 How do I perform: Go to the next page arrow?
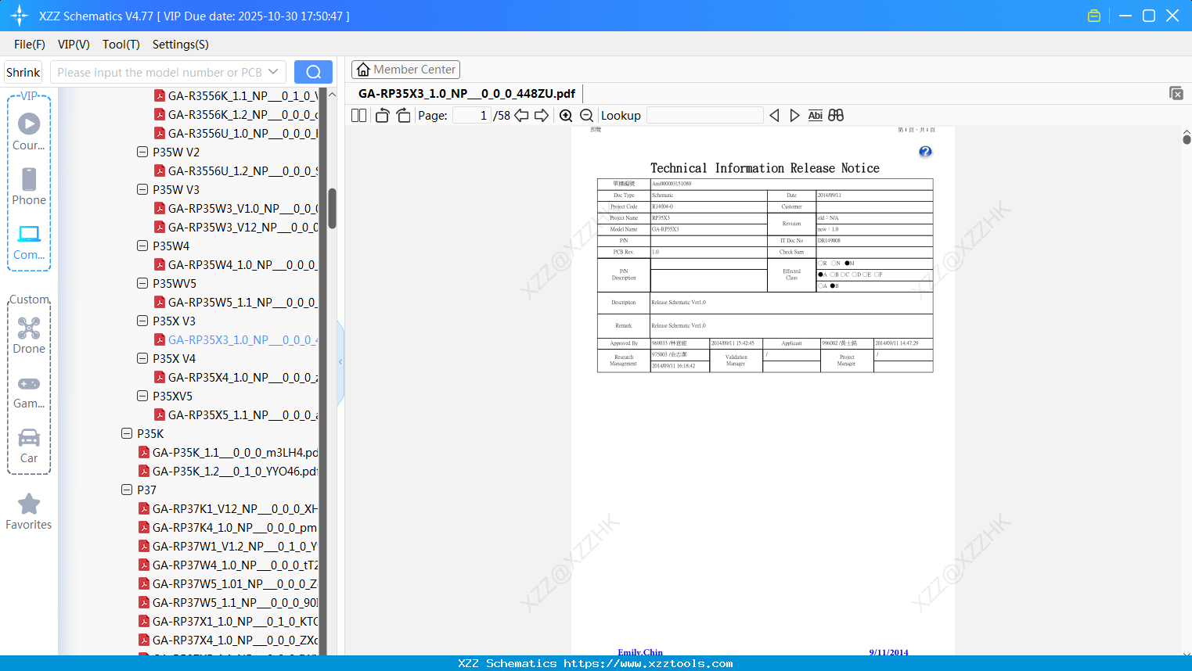541,115
